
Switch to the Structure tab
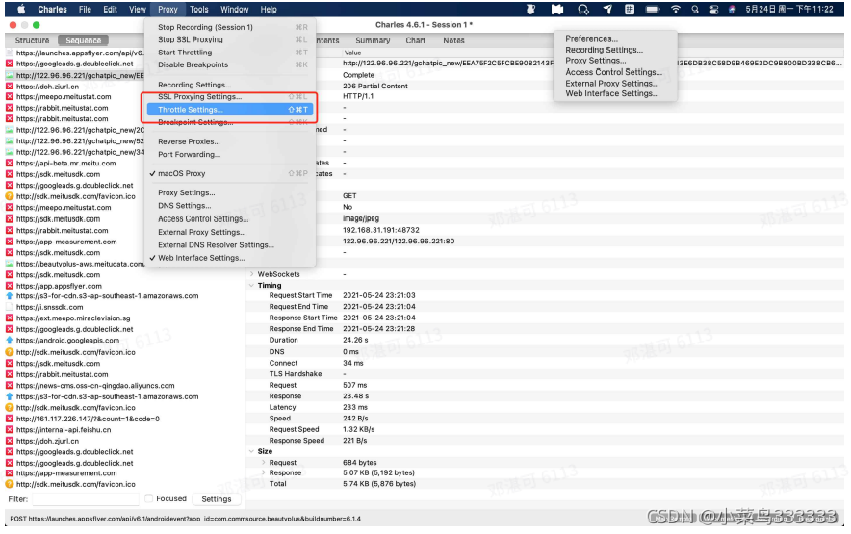pos(32,40)
